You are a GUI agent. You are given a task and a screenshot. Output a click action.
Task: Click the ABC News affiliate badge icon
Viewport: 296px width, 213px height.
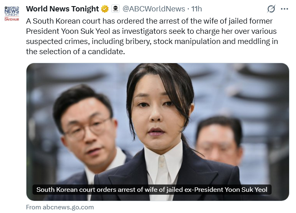tap(115, 9)
